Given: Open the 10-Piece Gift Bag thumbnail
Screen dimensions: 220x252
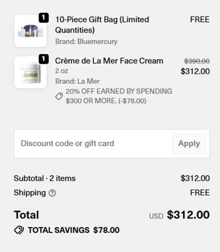Looking at the screenshot, I should tap(30, 31).
